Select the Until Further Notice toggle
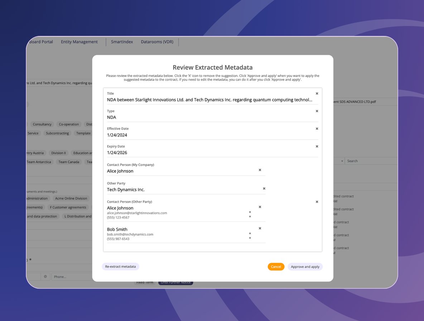424x321 pixels. pyautogui.click(x=175, y=283)
